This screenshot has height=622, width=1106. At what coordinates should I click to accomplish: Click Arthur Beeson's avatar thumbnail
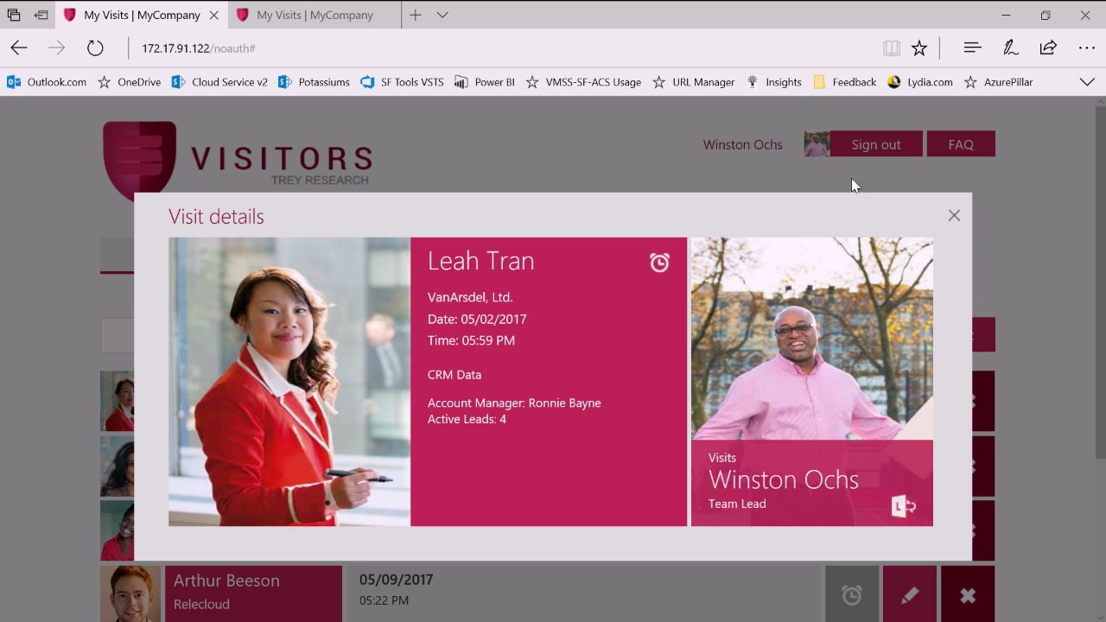[x=130, y=594]
